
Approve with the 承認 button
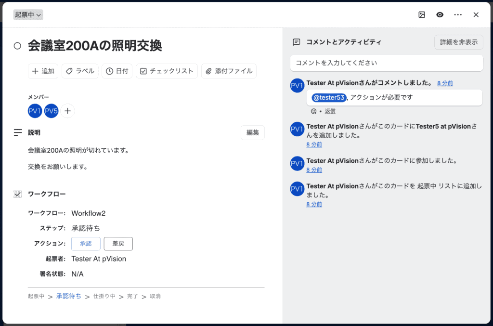[x=86, y=244]
